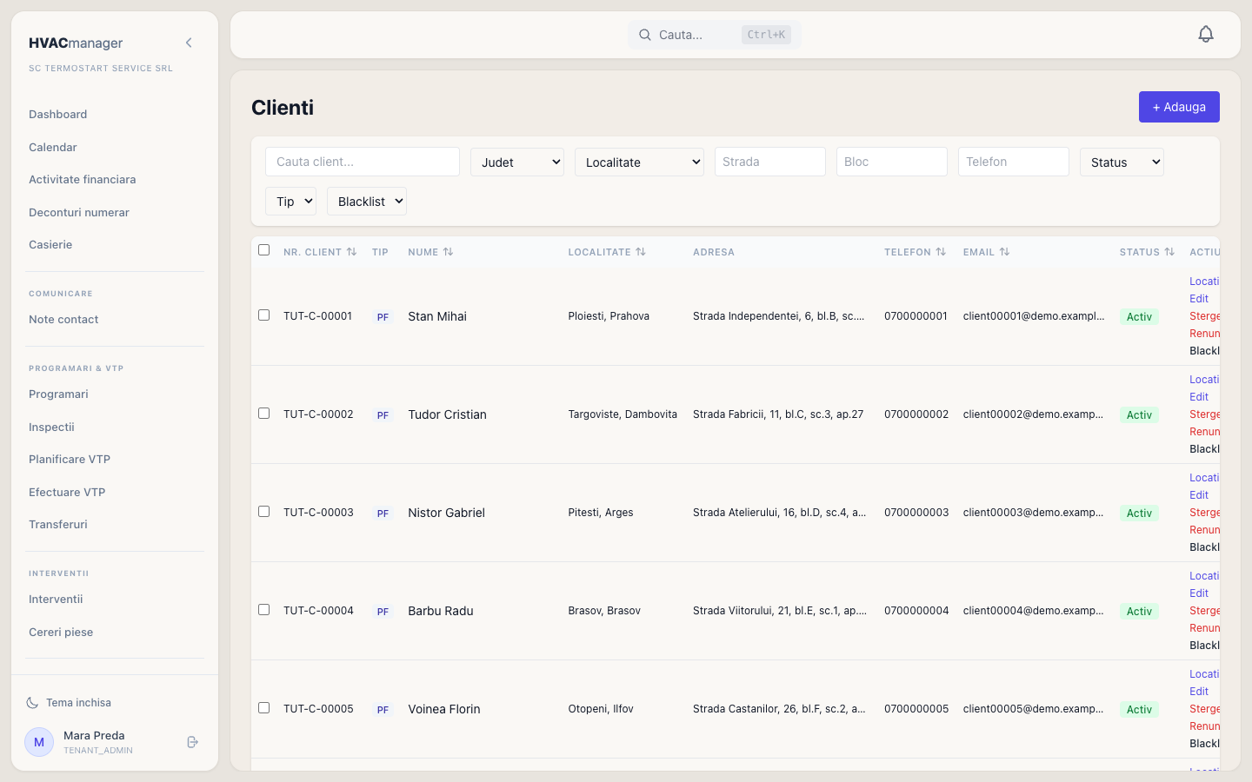Check the box for TUT-C-00001
Viewport: 1252px width, 782px height.
click(264, 315)
